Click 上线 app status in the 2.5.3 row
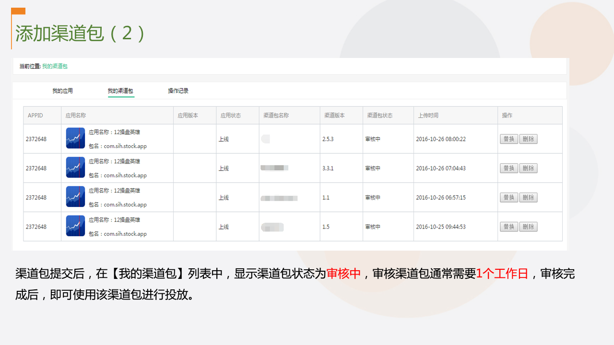This screenshot has width=614, height=345. (224, 139)
